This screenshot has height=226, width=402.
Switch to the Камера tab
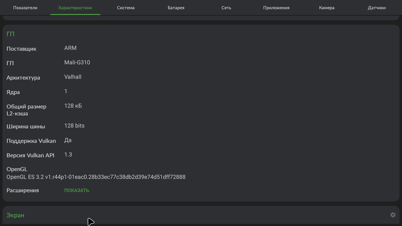click(327, 8)
